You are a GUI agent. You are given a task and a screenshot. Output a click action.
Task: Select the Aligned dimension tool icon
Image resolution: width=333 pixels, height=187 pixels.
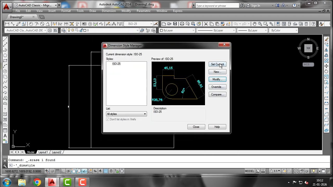coord(12,24)
